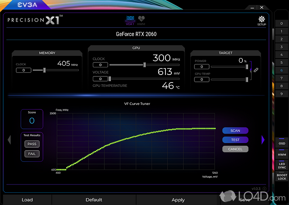289x205 pixels.
Task: Click the Score value box
Action: (32, 119)
